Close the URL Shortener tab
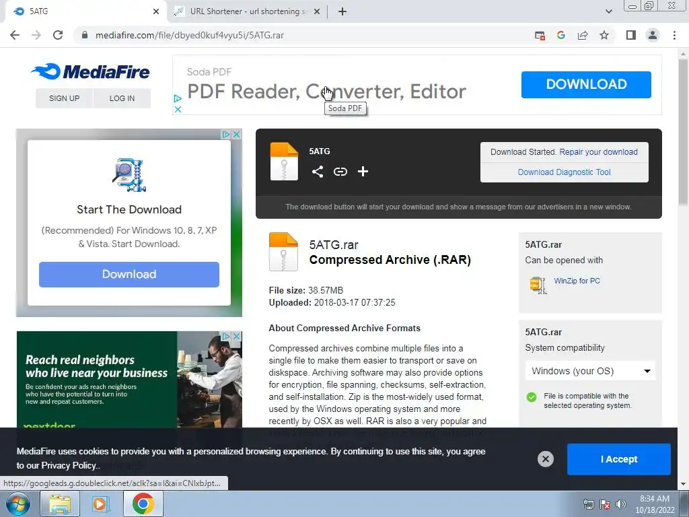Image resolution: width=689 pixels, height=517 pixels. (x=316, y=11)
